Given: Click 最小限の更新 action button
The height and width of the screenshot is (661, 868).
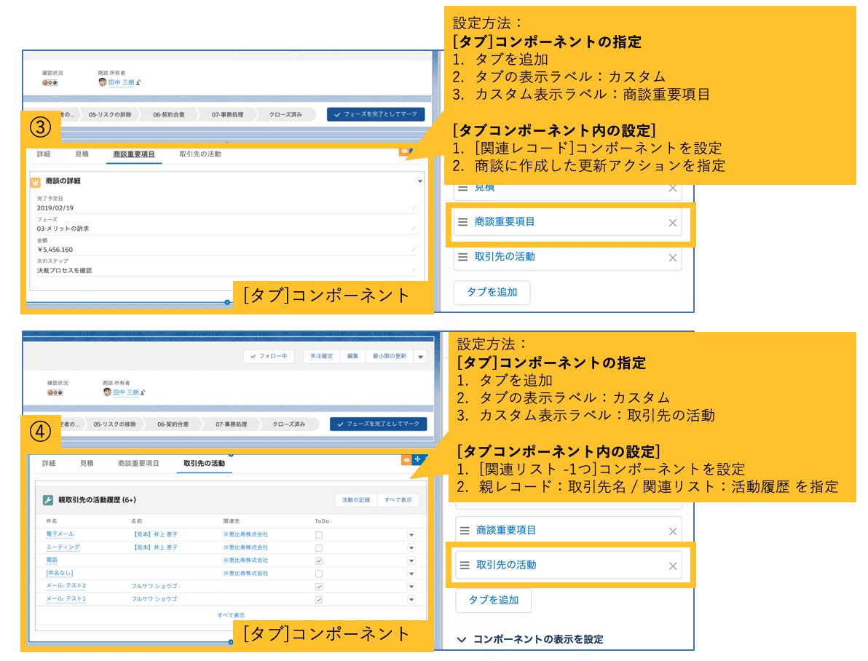Looking at the screenshot, I should [390, 357].
